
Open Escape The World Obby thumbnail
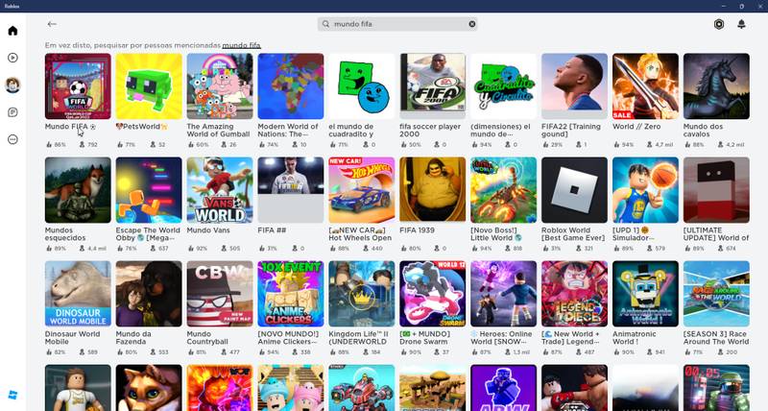149,190
